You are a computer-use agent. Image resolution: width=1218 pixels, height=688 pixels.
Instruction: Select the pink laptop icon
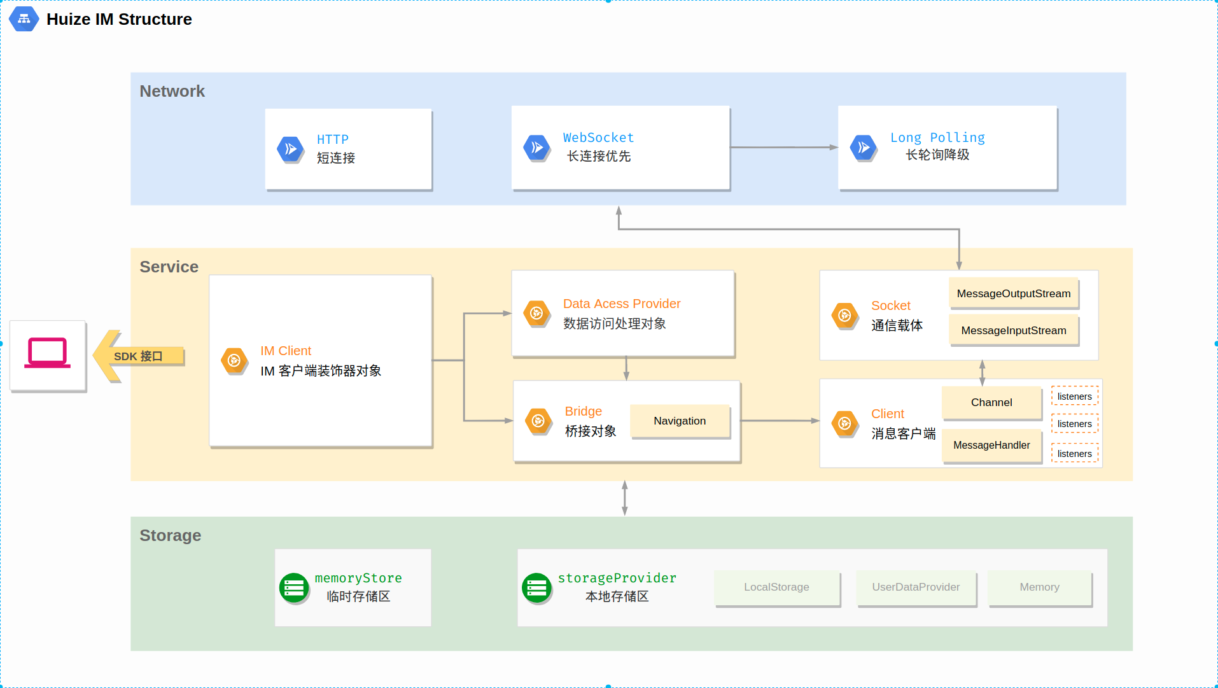(47, 355)
